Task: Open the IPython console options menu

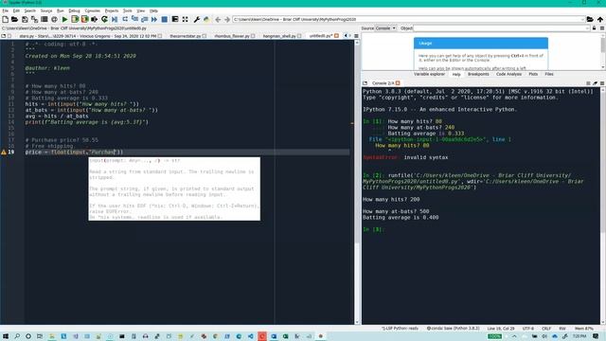Action: (602, 83)
